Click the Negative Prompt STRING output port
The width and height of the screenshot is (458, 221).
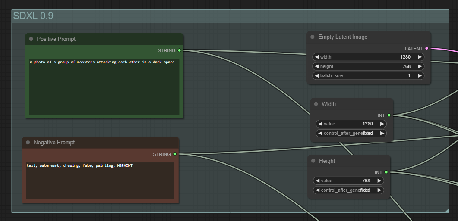coord(175,154)
